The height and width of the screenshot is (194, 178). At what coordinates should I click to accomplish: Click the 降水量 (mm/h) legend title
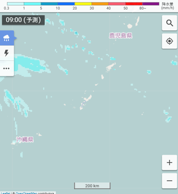[168, 6]
